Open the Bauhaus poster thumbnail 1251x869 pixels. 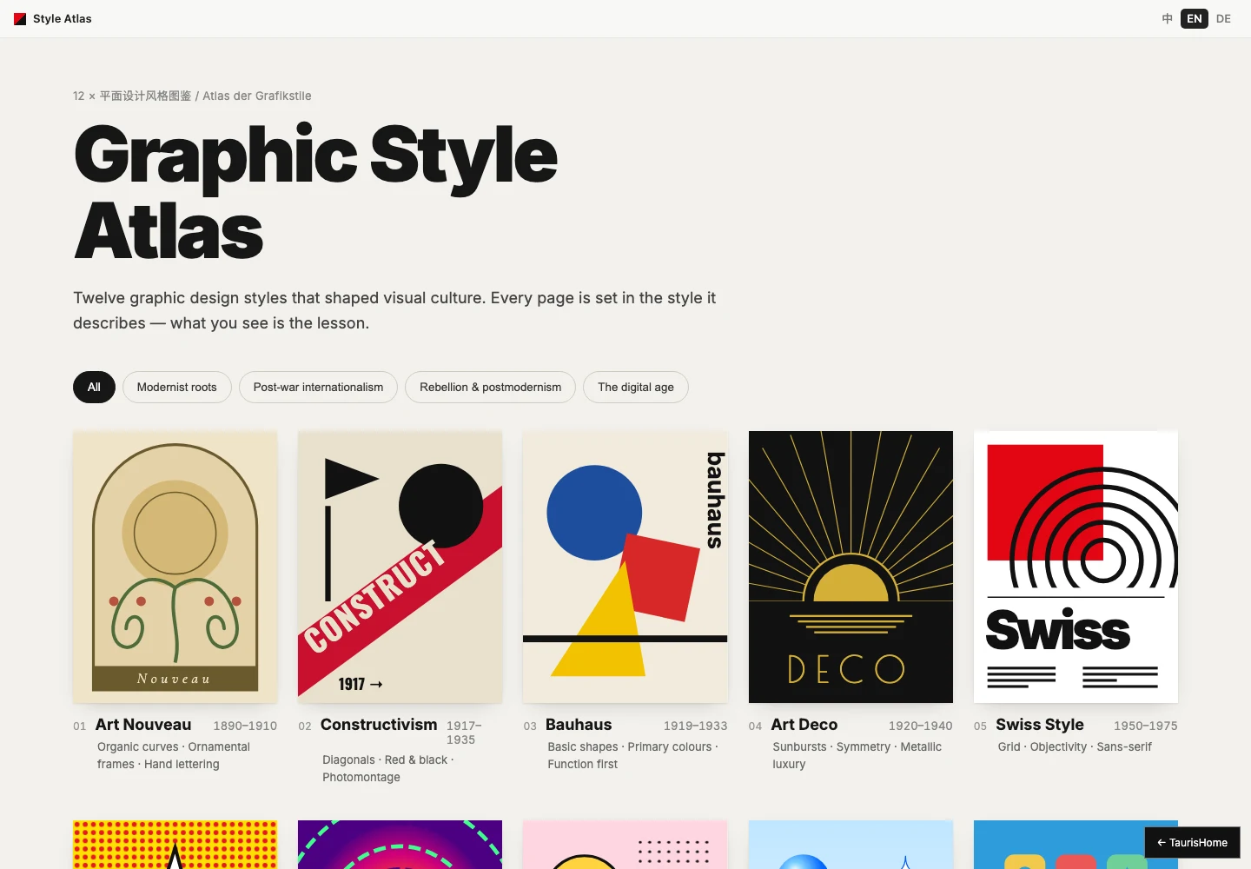coord(625,567)
